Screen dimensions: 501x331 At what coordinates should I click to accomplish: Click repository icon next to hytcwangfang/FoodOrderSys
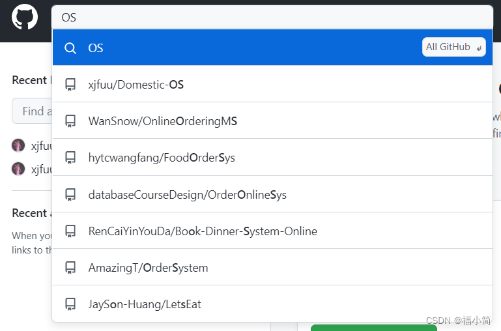(x=70, y=158)
